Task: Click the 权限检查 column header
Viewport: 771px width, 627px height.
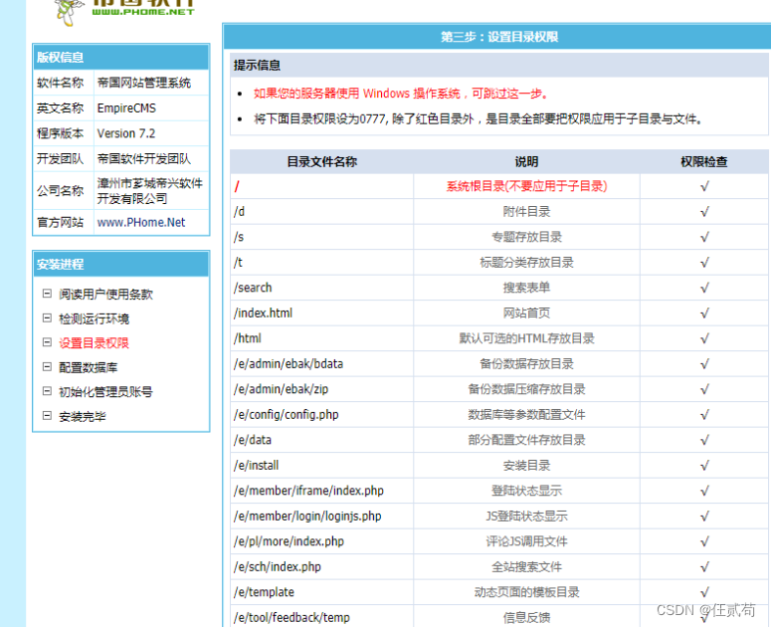Action: tap(704, 162)
